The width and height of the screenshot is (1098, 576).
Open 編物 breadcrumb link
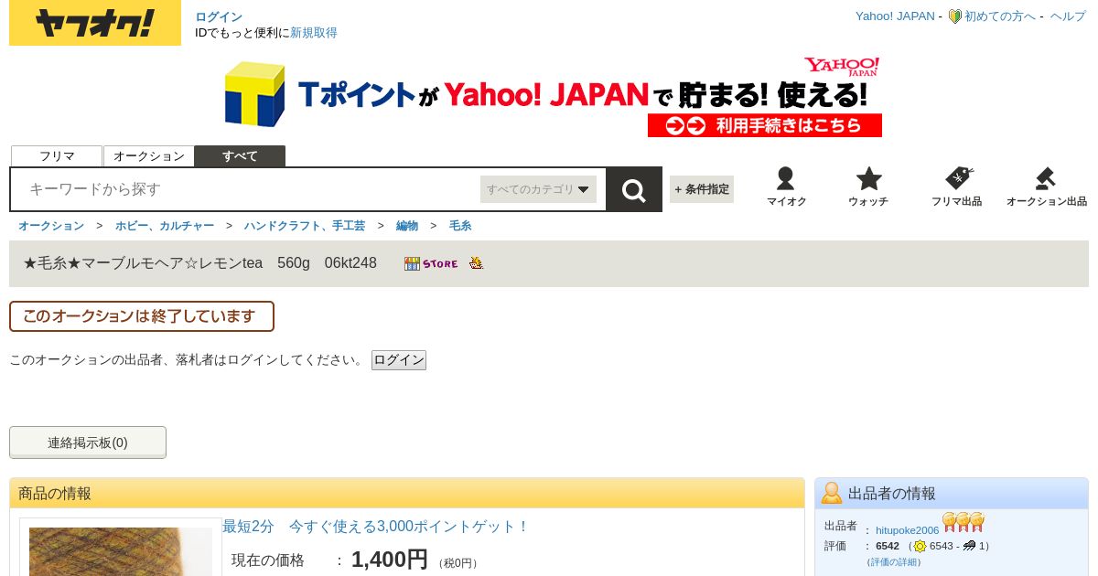407,226
